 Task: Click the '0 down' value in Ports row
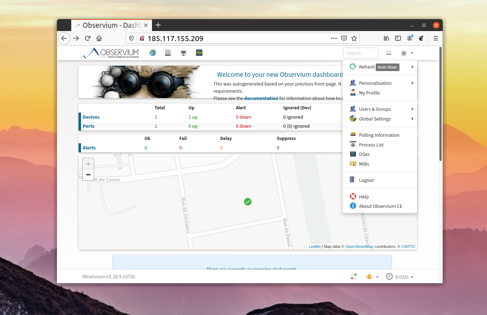tap(243, 126)
